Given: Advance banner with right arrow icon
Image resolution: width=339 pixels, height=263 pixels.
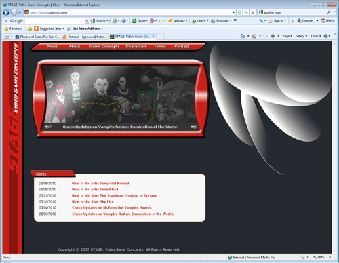Looking at the screenshot, I should pyautogui.click(x=194, y=127).
